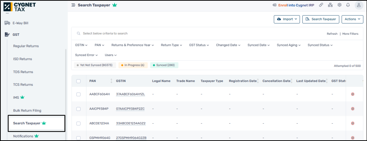Filter by Synced (280) chip
Viewport: 367px width, 141px height.
point(164,65)
